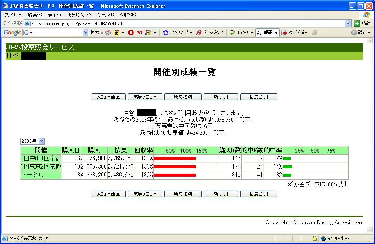The height and width of the screenshot is (244, 375).
Task: Expand the Google search box history arrow
Action: 85,32
